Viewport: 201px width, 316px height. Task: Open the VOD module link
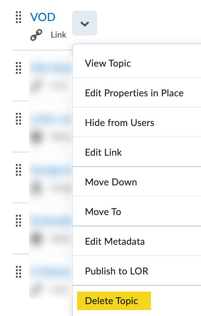(x=43, y=17)
